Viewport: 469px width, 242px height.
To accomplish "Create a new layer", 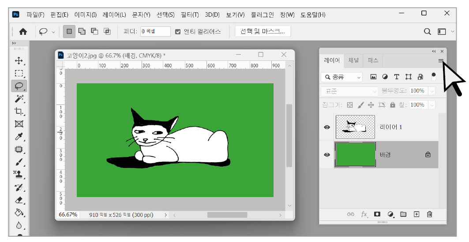I will (416, 214).
